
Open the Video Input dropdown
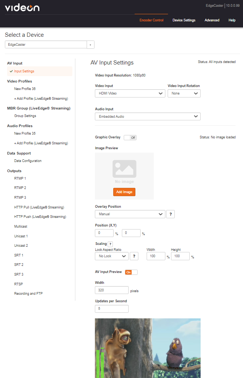[130, 93]
